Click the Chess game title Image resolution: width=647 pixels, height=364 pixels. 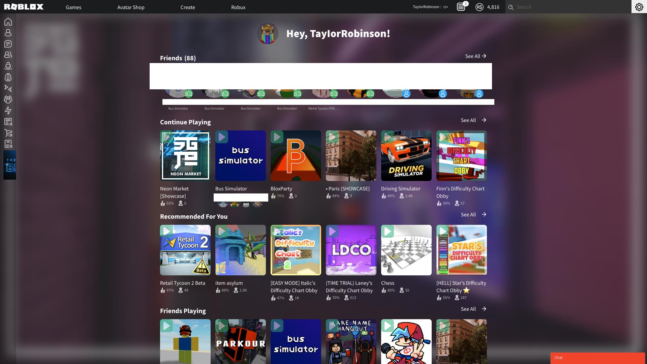coord(388,283)
